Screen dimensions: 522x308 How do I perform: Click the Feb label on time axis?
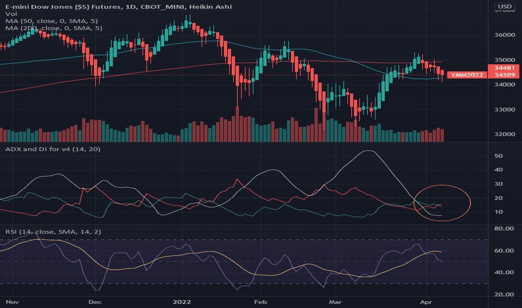[x=260, y=302]
